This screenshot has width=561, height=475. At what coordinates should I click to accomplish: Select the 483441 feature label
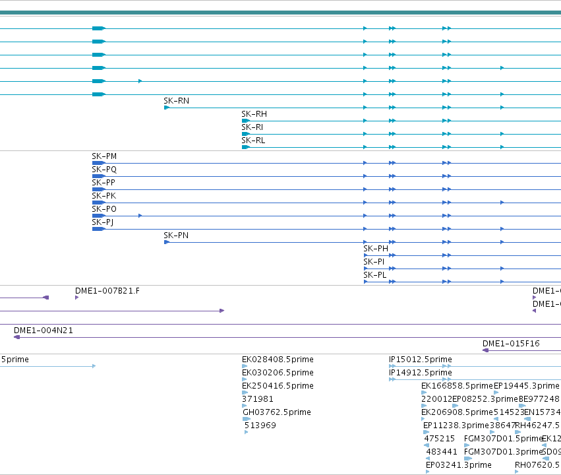(442, 453)
